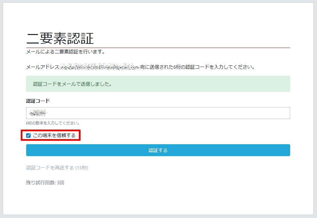This screenshot has width=317, height=218.
Task: Click the blurred email address
Action: pos(100,67)
